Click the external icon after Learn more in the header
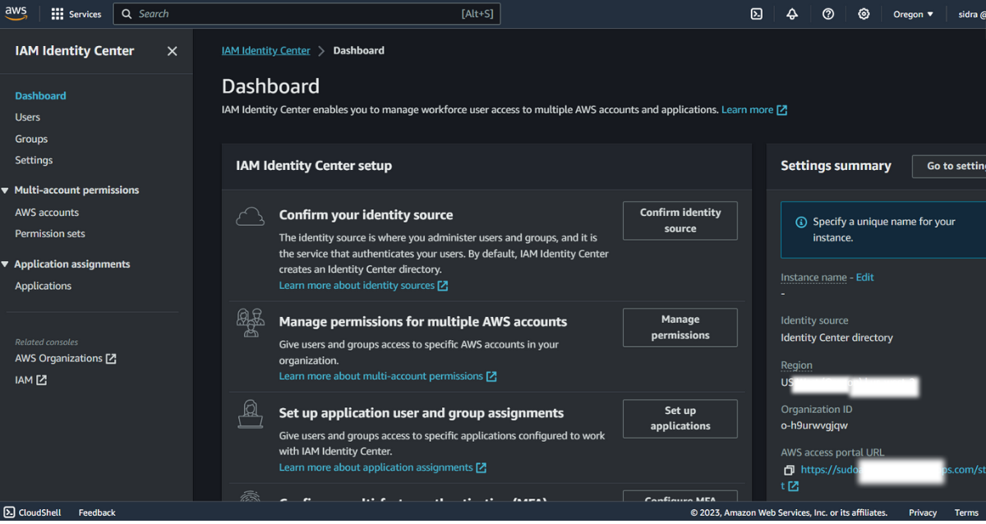 pos(782,110)
